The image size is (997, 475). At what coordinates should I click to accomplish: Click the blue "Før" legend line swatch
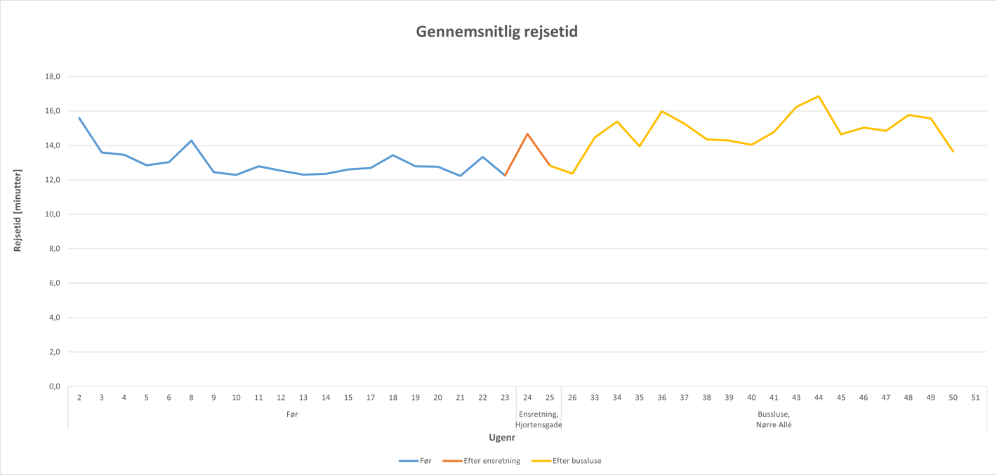pyautogui.click(x=408, y=461)
